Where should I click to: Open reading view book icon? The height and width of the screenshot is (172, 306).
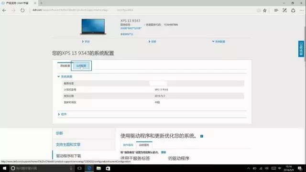pyautogui.click(x=258, y=11)
